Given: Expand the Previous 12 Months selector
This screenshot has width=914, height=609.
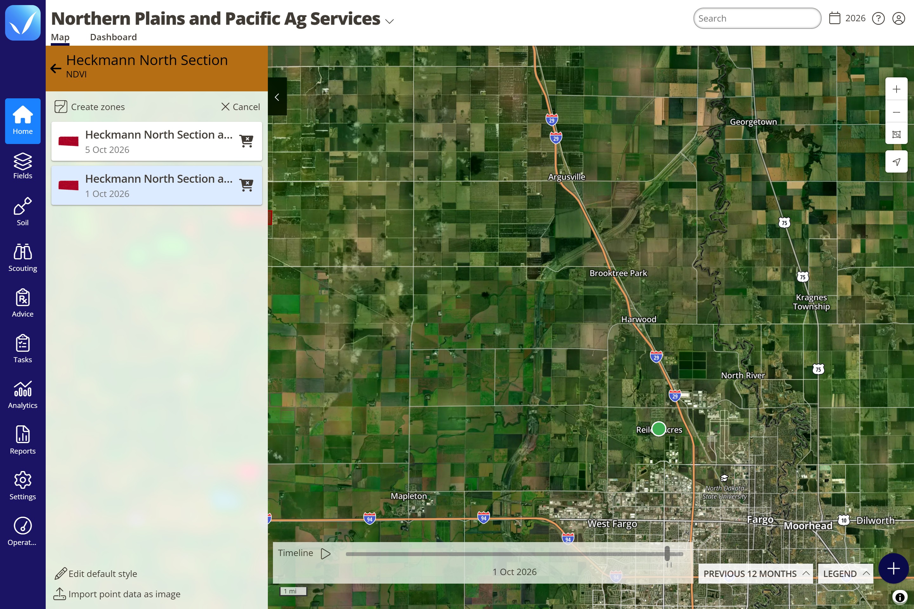Looking at the screenshot, I should [x=755, y=574].
